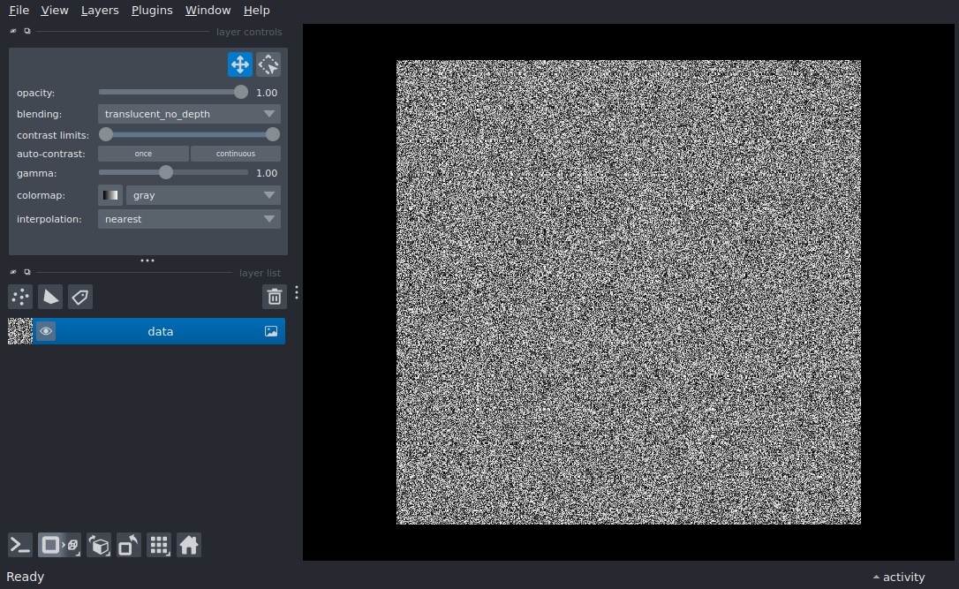
Task: Click the layer list vertical dots handle
Action: tap(297, 292)
